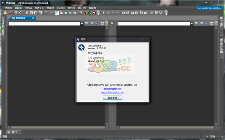Toggle the green number 2 mode icon
This screenshot has width=225, height=140.
tap(70, 13)
